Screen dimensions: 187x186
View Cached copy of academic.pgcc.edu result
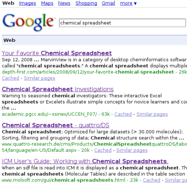pos(123,114)
